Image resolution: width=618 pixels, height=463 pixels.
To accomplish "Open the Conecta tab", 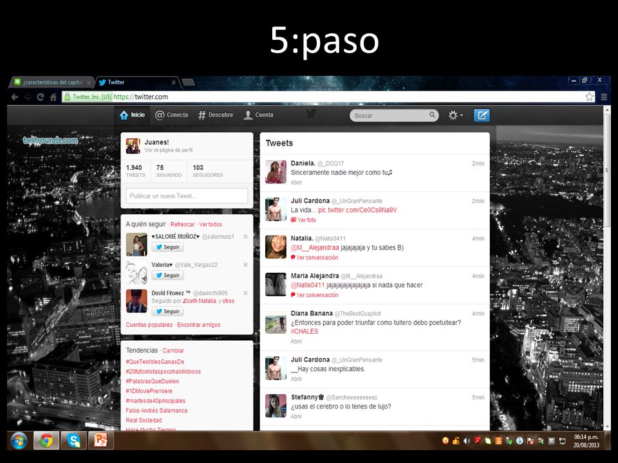I will [x=171, y=115].
